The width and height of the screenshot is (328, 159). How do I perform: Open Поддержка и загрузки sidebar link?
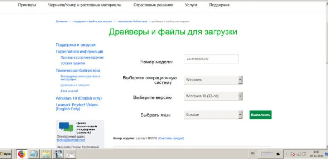click(x=76, y=45)
